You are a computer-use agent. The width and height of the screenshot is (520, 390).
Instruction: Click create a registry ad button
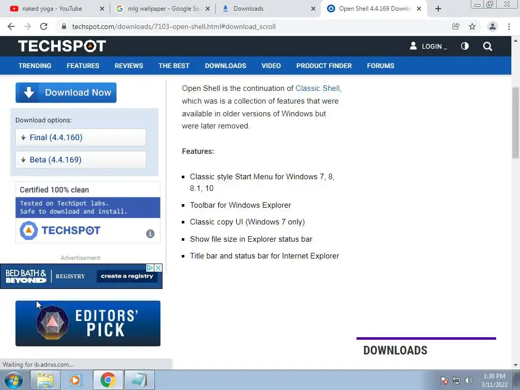(127, 276)
